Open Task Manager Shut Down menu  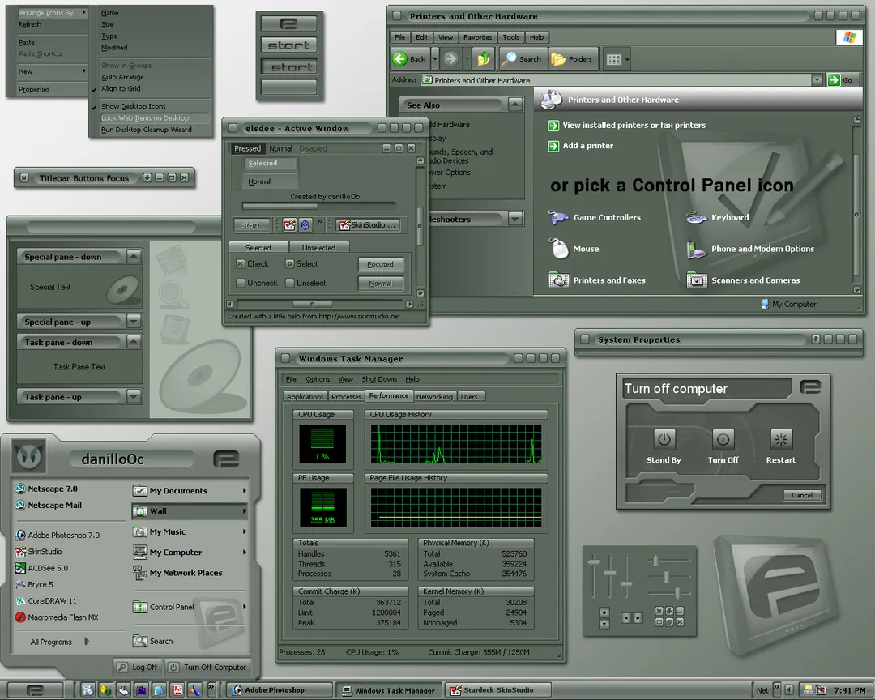[x=379, y=379]
